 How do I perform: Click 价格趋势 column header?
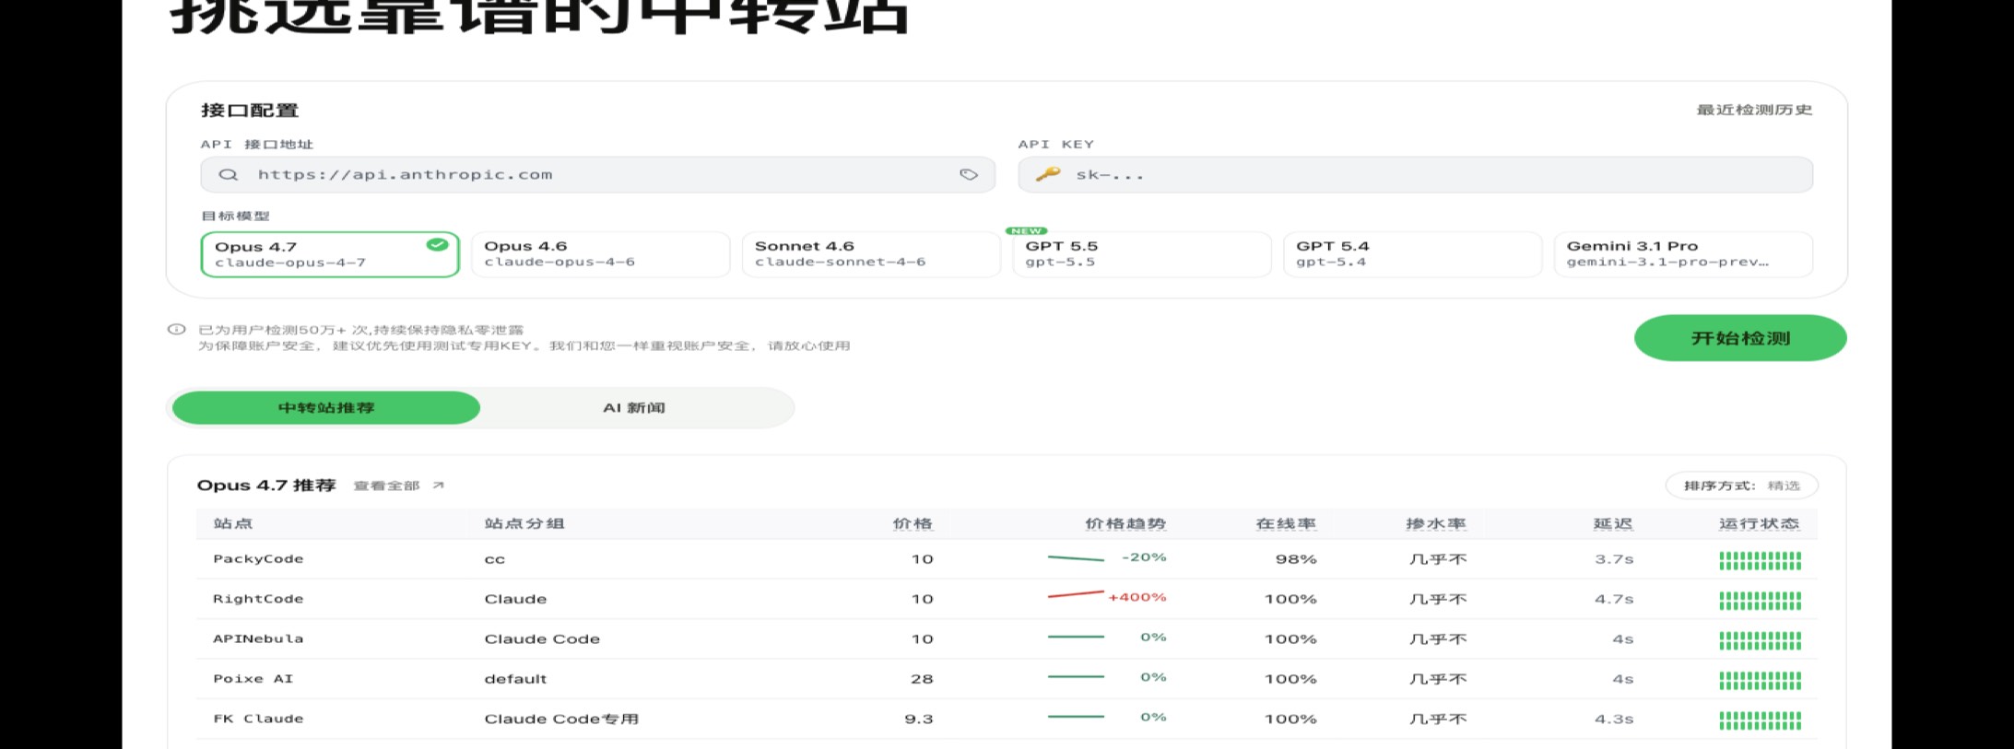[x=1125, y=523]
